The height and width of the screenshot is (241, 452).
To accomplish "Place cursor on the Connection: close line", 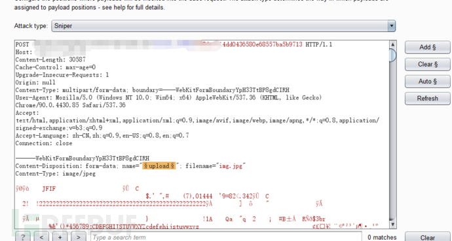I will click(x=44, y=143).
